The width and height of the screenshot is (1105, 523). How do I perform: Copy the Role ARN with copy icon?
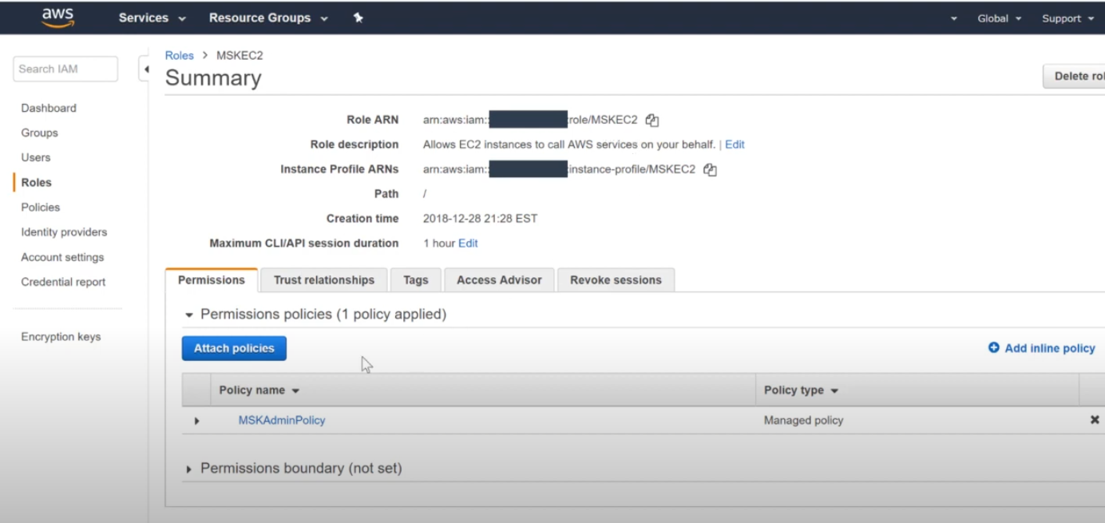[x=652, y=121]
